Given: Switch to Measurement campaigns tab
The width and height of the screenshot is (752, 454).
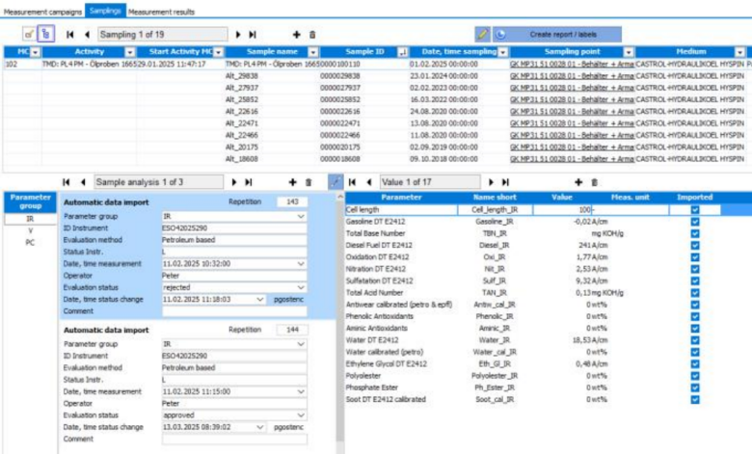Looking at the screenshot, I should pyautogui.click(x=42, y=12).
